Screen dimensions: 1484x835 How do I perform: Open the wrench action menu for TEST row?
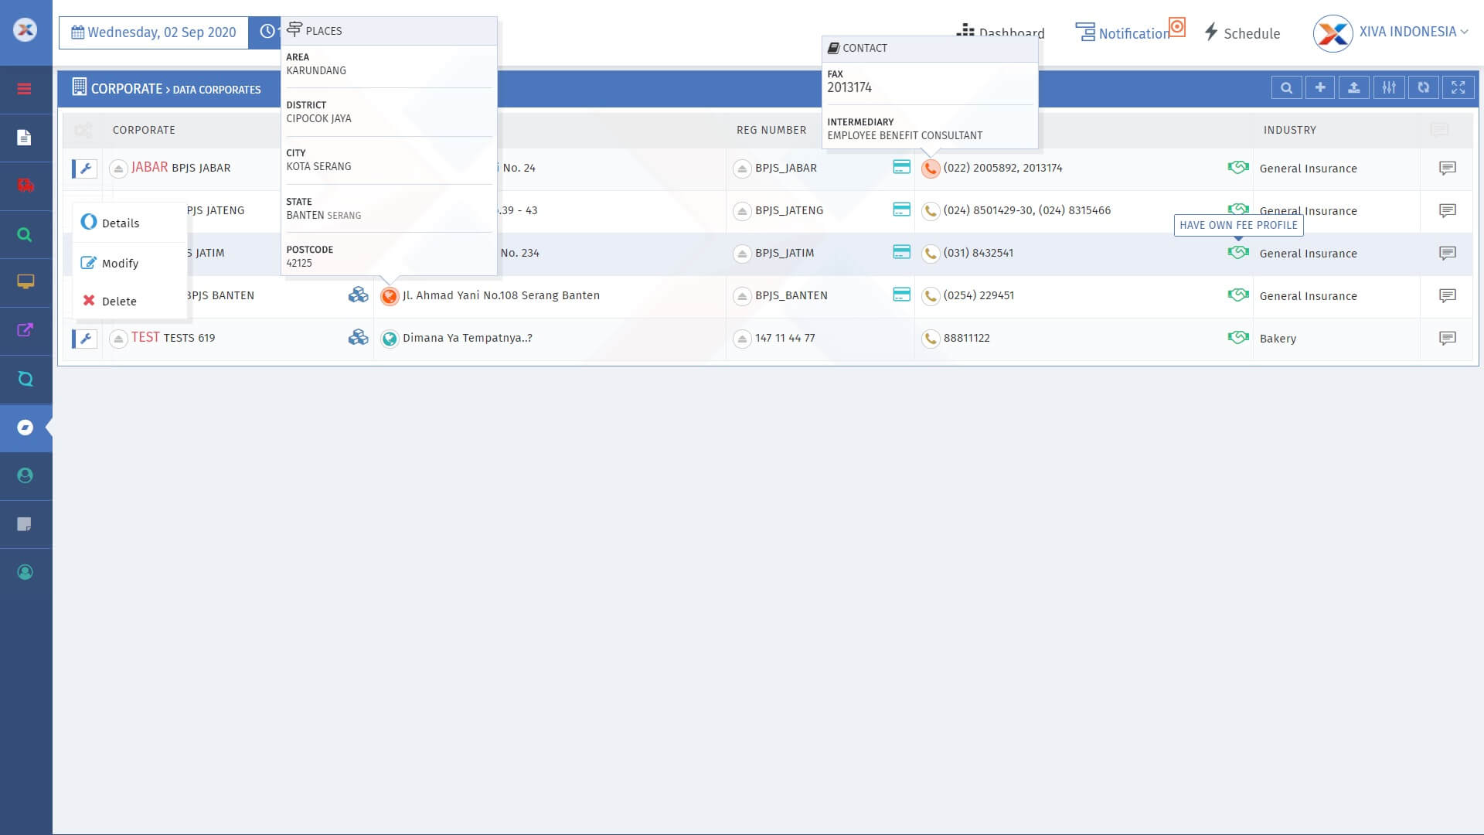85,338
